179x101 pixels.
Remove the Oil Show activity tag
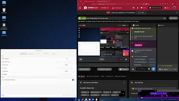tap(110, 92)
